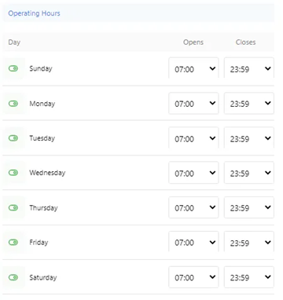Expand Thursday opening time 07:00
283x300 pixels.
click(193, 207)
